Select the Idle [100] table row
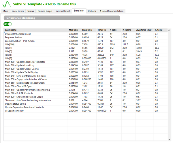The image size is (173, 143). click(x=10, y=45)
